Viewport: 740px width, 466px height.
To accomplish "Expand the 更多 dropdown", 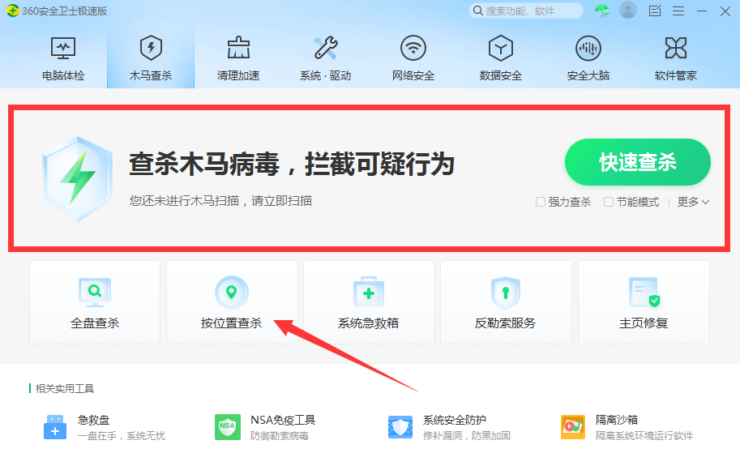I will pos(693,202).
